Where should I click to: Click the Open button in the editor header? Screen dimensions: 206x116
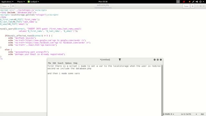[x=5, y=6]
